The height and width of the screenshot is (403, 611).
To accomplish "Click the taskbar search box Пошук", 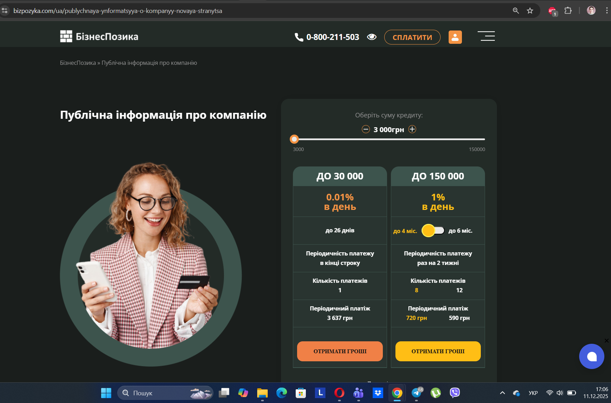I will click(165, 393).
